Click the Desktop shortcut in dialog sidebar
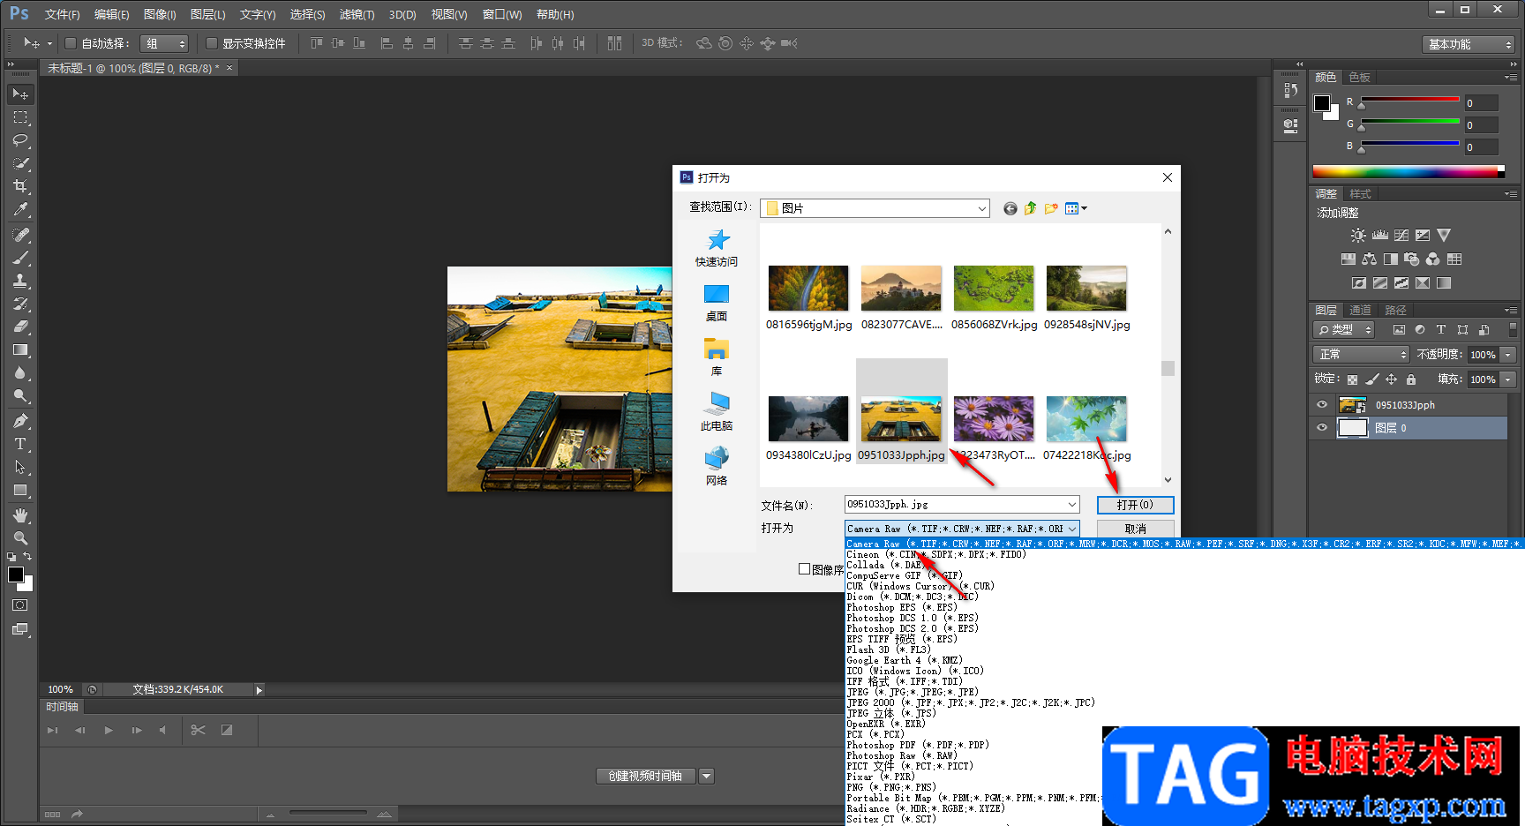 click(x=716, y=302)
